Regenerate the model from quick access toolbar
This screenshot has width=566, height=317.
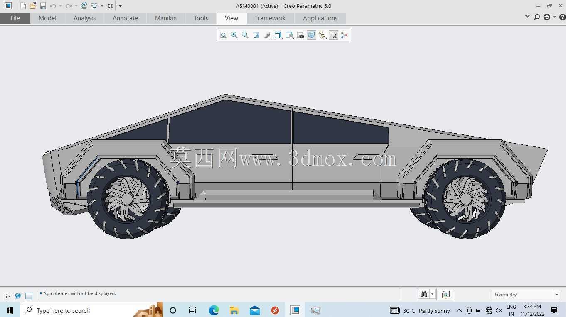pyautogui.click(x=84, y=6)
